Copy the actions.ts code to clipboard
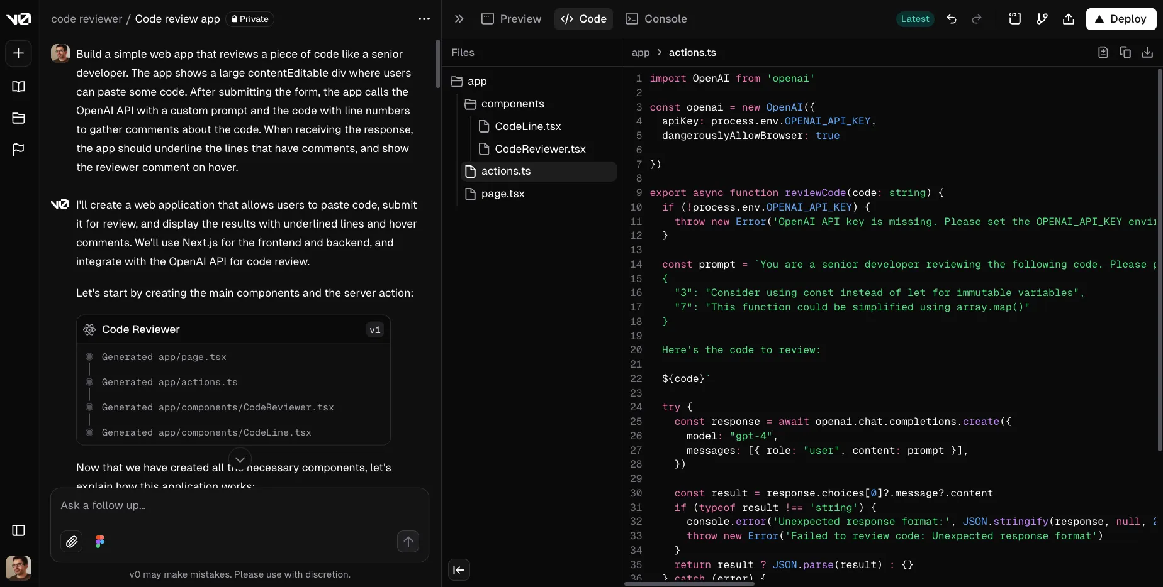Viewport: 1163px width, 587px height. click(x=1125, y=52)
